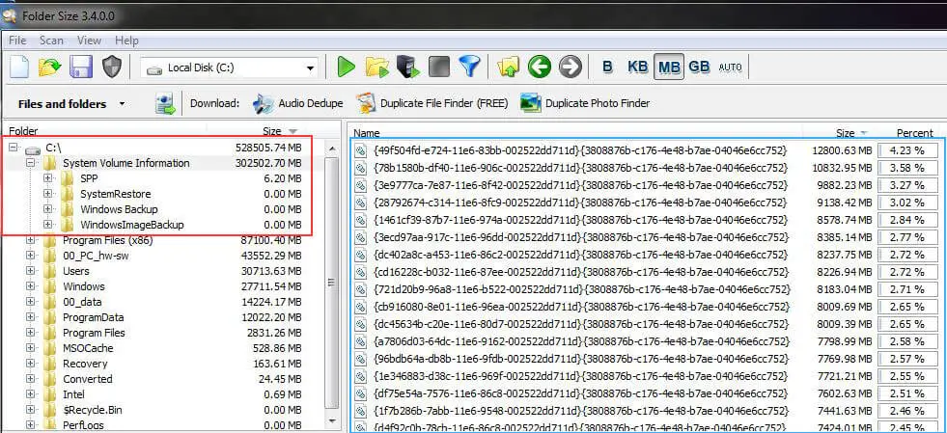Screen dimensions: 947x433
Task: Click the new blank document icon
Action: click(19, 67)
